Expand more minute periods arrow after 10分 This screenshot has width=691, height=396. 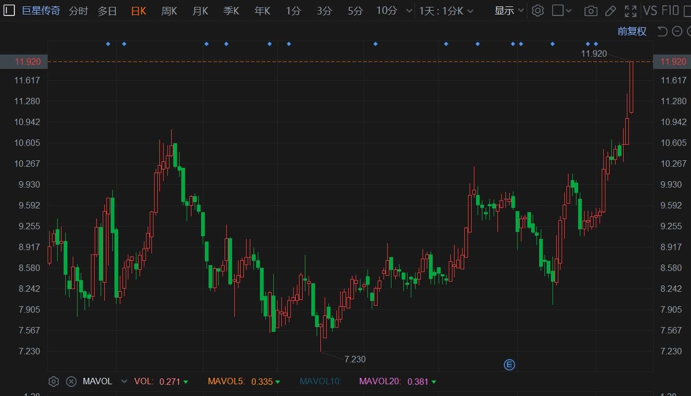coord(409,11)
